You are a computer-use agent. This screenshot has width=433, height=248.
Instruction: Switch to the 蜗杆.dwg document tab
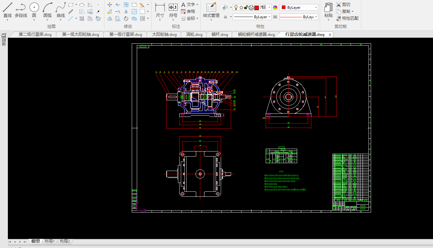tap(219, 35)
